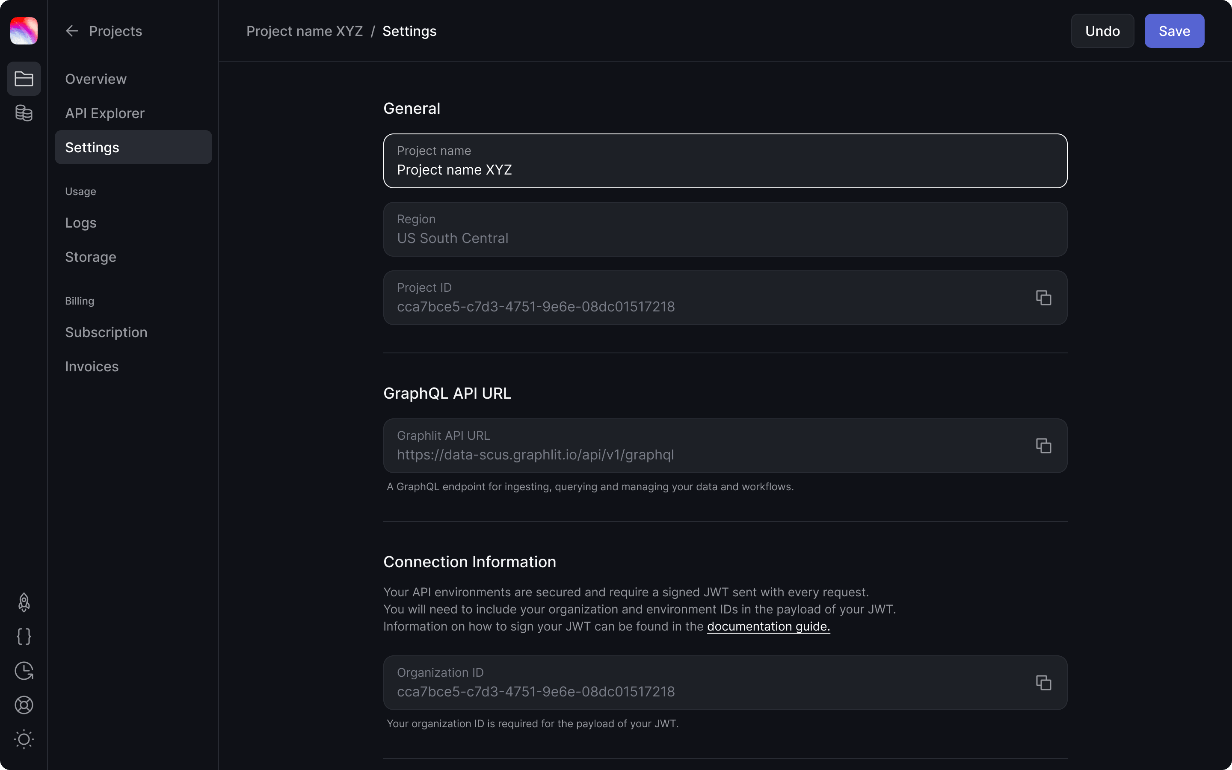Click the Organization ID field text
Screen dimensions: 1232x770
[536, 692]
